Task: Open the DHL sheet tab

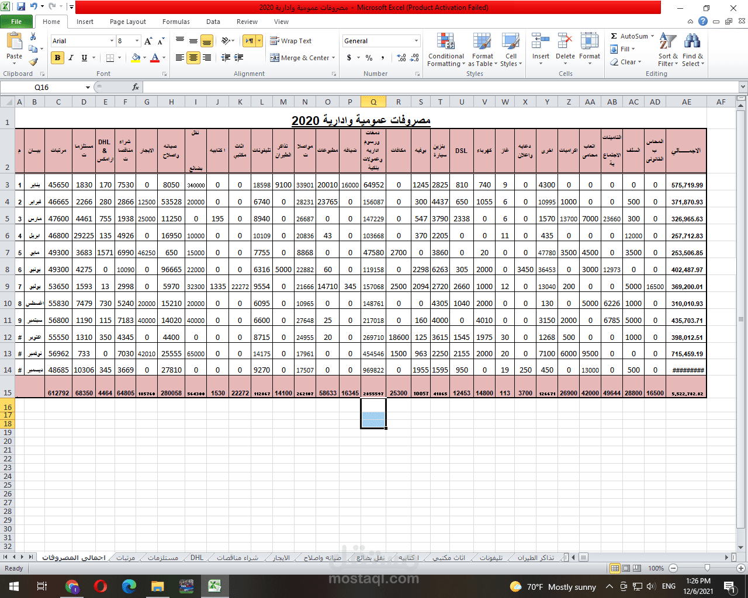Action: click(197, 558)
